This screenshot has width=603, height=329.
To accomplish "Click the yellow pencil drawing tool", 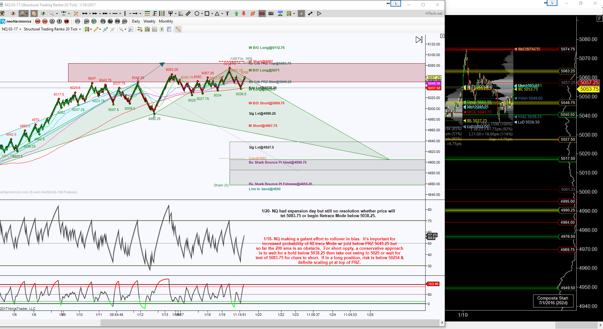I will pyautogui.click(x=96, y=29).
